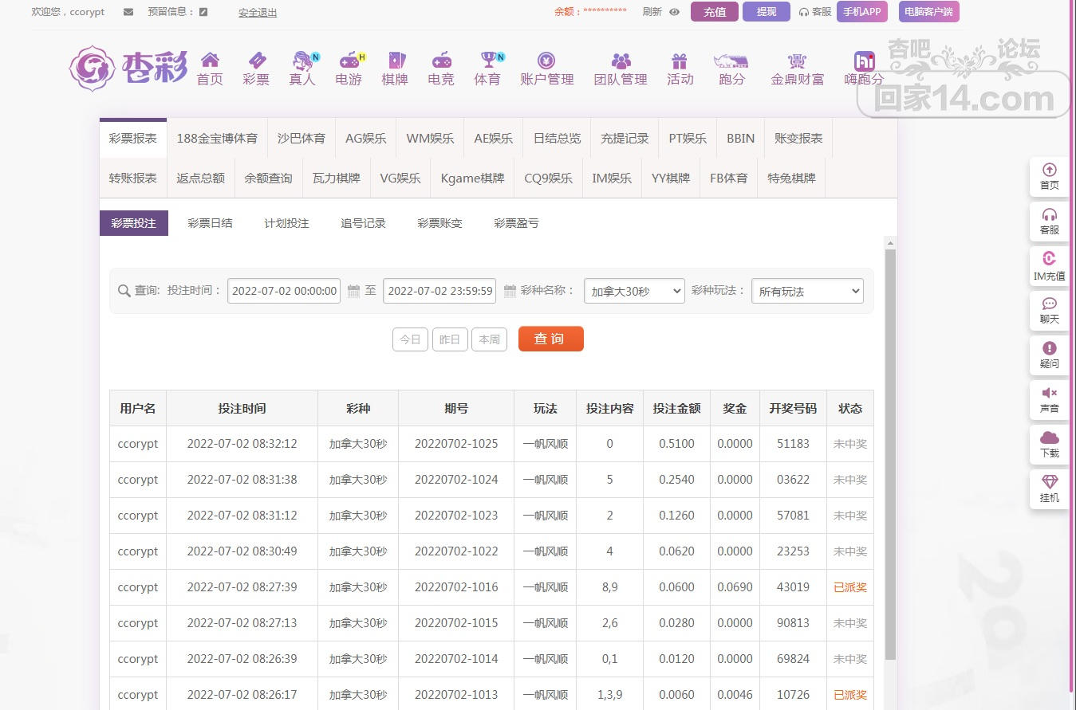This screenshot has height=710, width=1076.
Task: Open the 电游 game controller icon
Action: tap(349, 61)
